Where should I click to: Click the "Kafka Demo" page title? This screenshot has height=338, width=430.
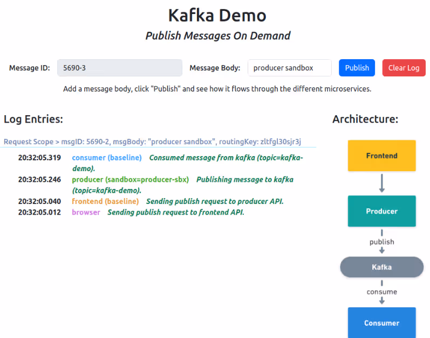pyautogui.click(x=217, y=15)
